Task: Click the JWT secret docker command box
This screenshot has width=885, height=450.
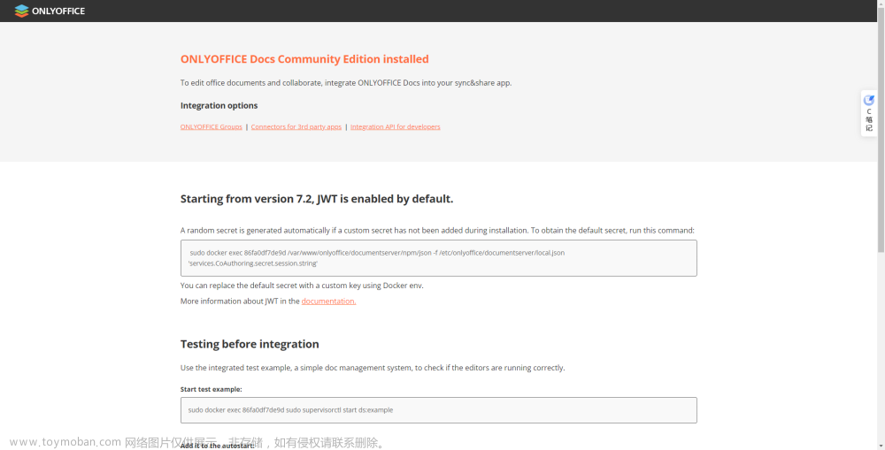Action: [x=439, y=258]
